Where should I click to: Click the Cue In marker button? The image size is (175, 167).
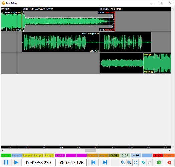click(6, 155)
